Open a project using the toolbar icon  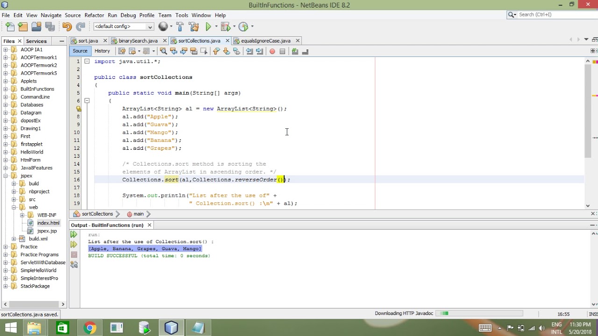coord(36,27)
